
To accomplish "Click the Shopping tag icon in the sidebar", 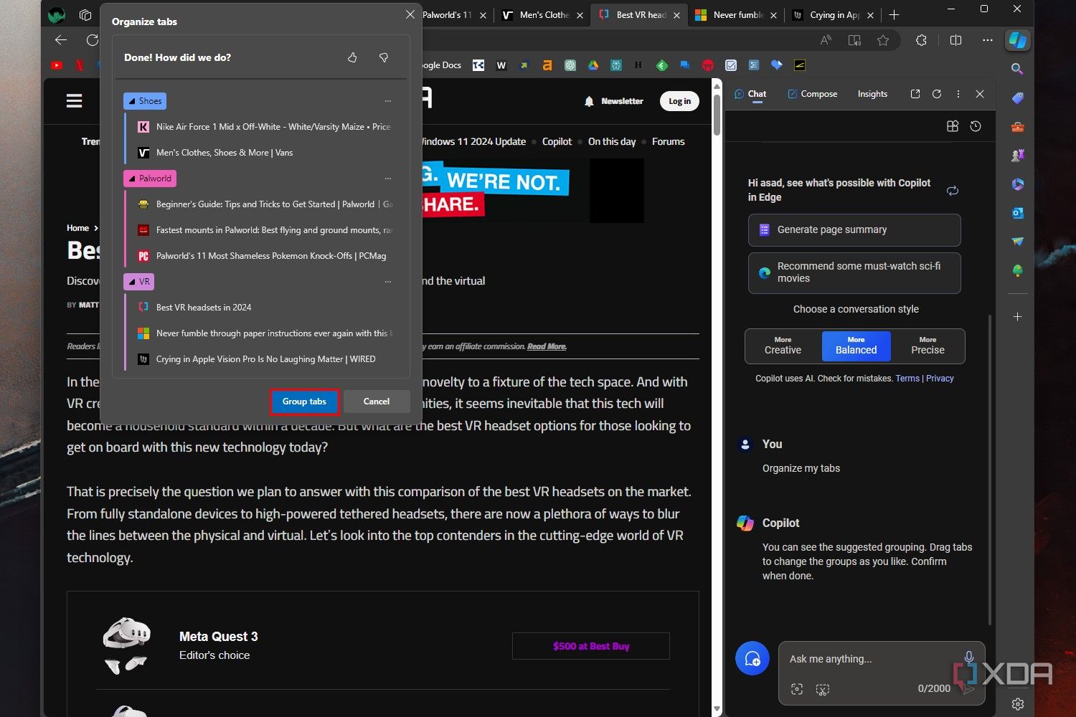I will (1018, 97).
